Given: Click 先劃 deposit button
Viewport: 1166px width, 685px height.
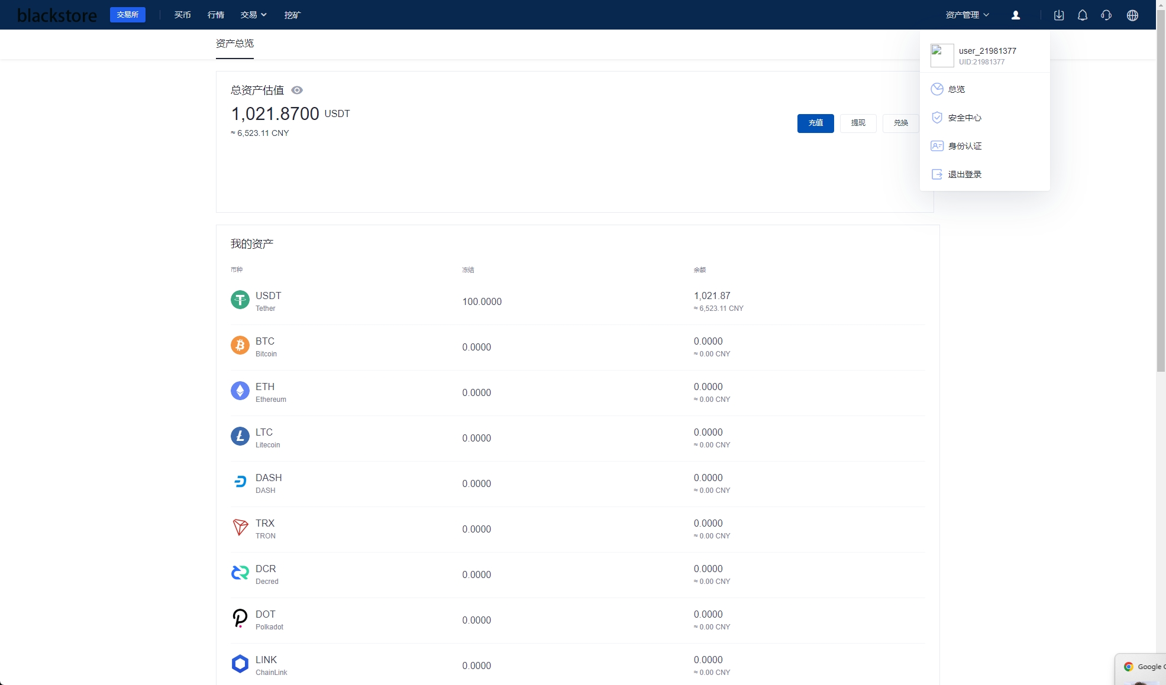Looking at the screenshot, I should [815, 122].
